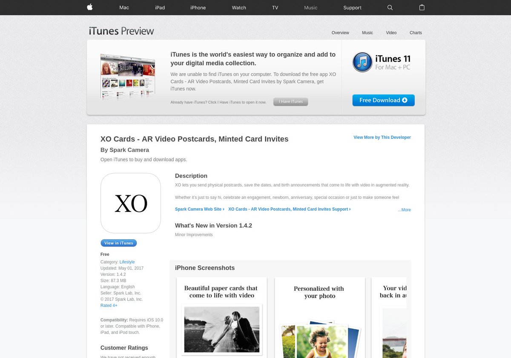
Task: Open the Spark Camera Web Site link
Action: point(199,209)
